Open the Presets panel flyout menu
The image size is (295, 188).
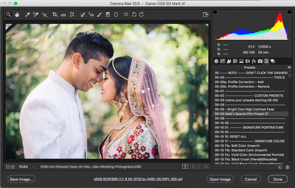[289, 67]
